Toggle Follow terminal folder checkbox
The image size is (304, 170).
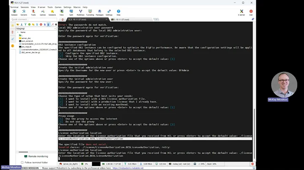point(22,162)
